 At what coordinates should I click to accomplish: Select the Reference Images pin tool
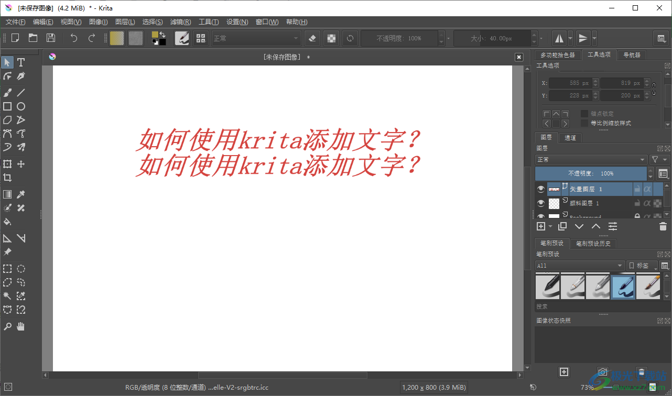coord(7,252)
